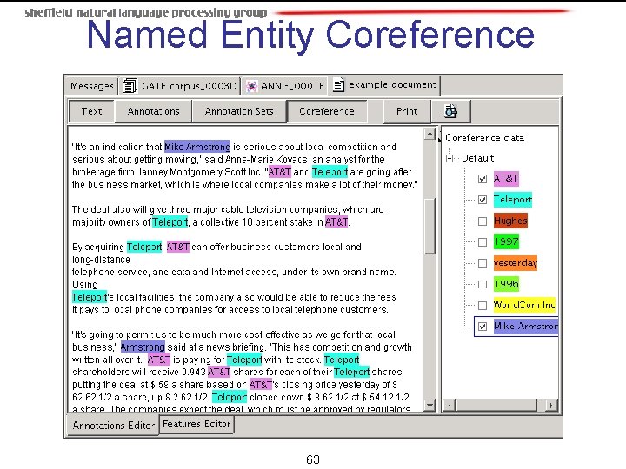Open the Messages tab
The width and height of the screenshot is (626, 469).
pyautogui.click(x=92, y=86)
